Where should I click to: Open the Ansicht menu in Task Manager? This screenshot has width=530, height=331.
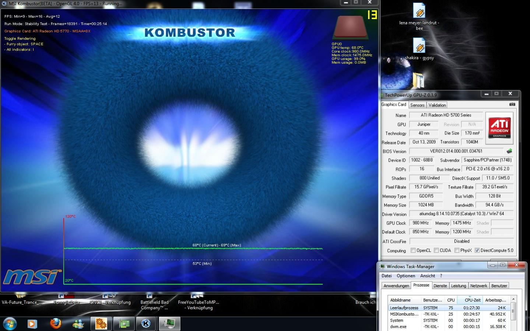[x=428, y=276]
